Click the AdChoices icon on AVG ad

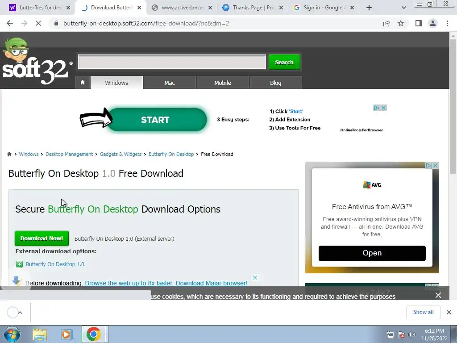coord(428,165)
